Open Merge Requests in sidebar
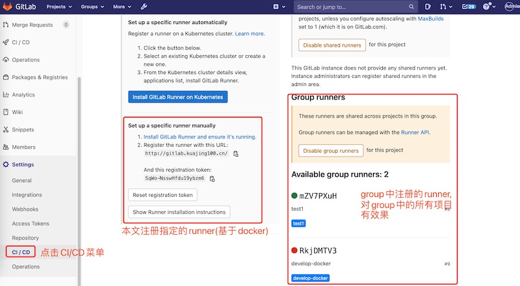The height and width of the screenshot is (286, 520). tap(32, 25)
